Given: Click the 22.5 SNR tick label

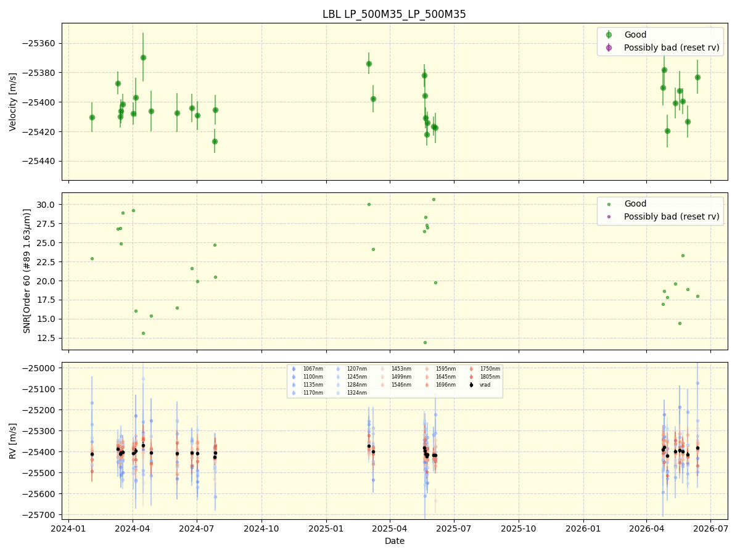Looking at the screenshot, I should click(47, 262).
